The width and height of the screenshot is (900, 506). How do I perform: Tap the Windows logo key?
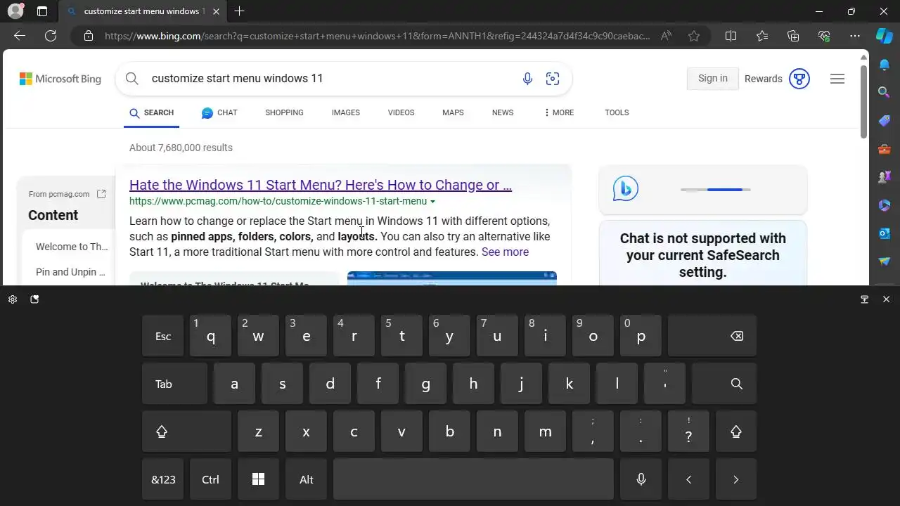point(258,479)
